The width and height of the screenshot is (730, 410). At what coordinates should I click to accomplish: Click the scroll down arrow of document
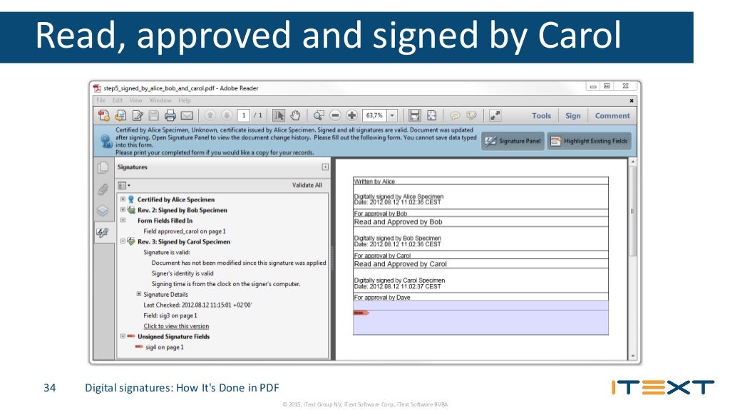point(632,356)
